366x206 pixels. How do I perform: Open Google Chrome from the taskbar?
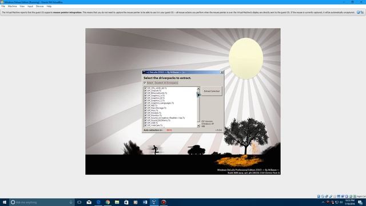coord(108,202)
